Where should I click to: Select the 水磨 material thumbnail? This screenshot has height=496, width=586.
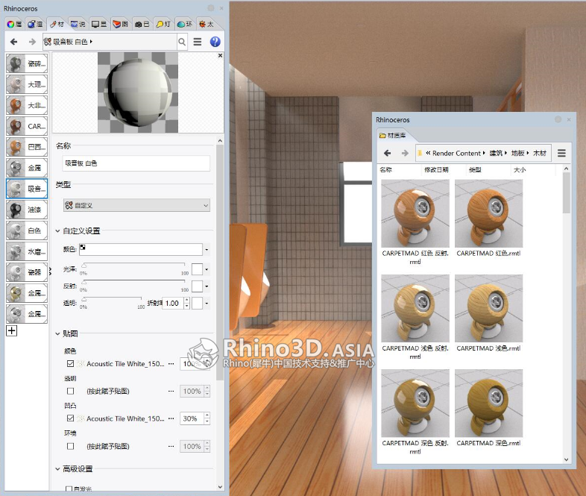pyautogui.click(x=27, y=251)
